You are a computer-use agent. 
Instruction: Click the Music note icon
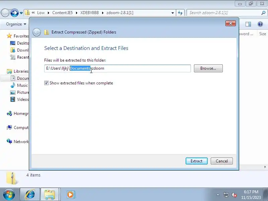coord(13,85)
